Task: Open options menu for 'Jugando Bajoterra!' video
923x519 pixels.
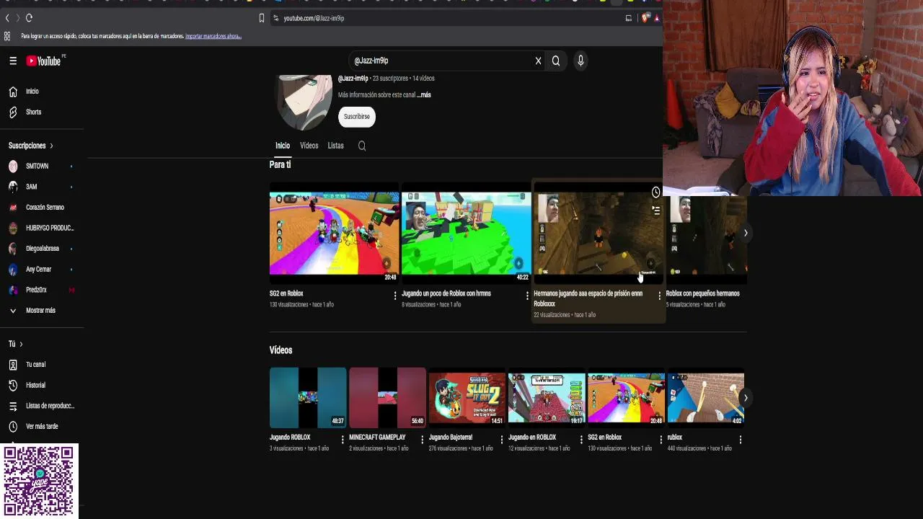Action: [502, 439]
